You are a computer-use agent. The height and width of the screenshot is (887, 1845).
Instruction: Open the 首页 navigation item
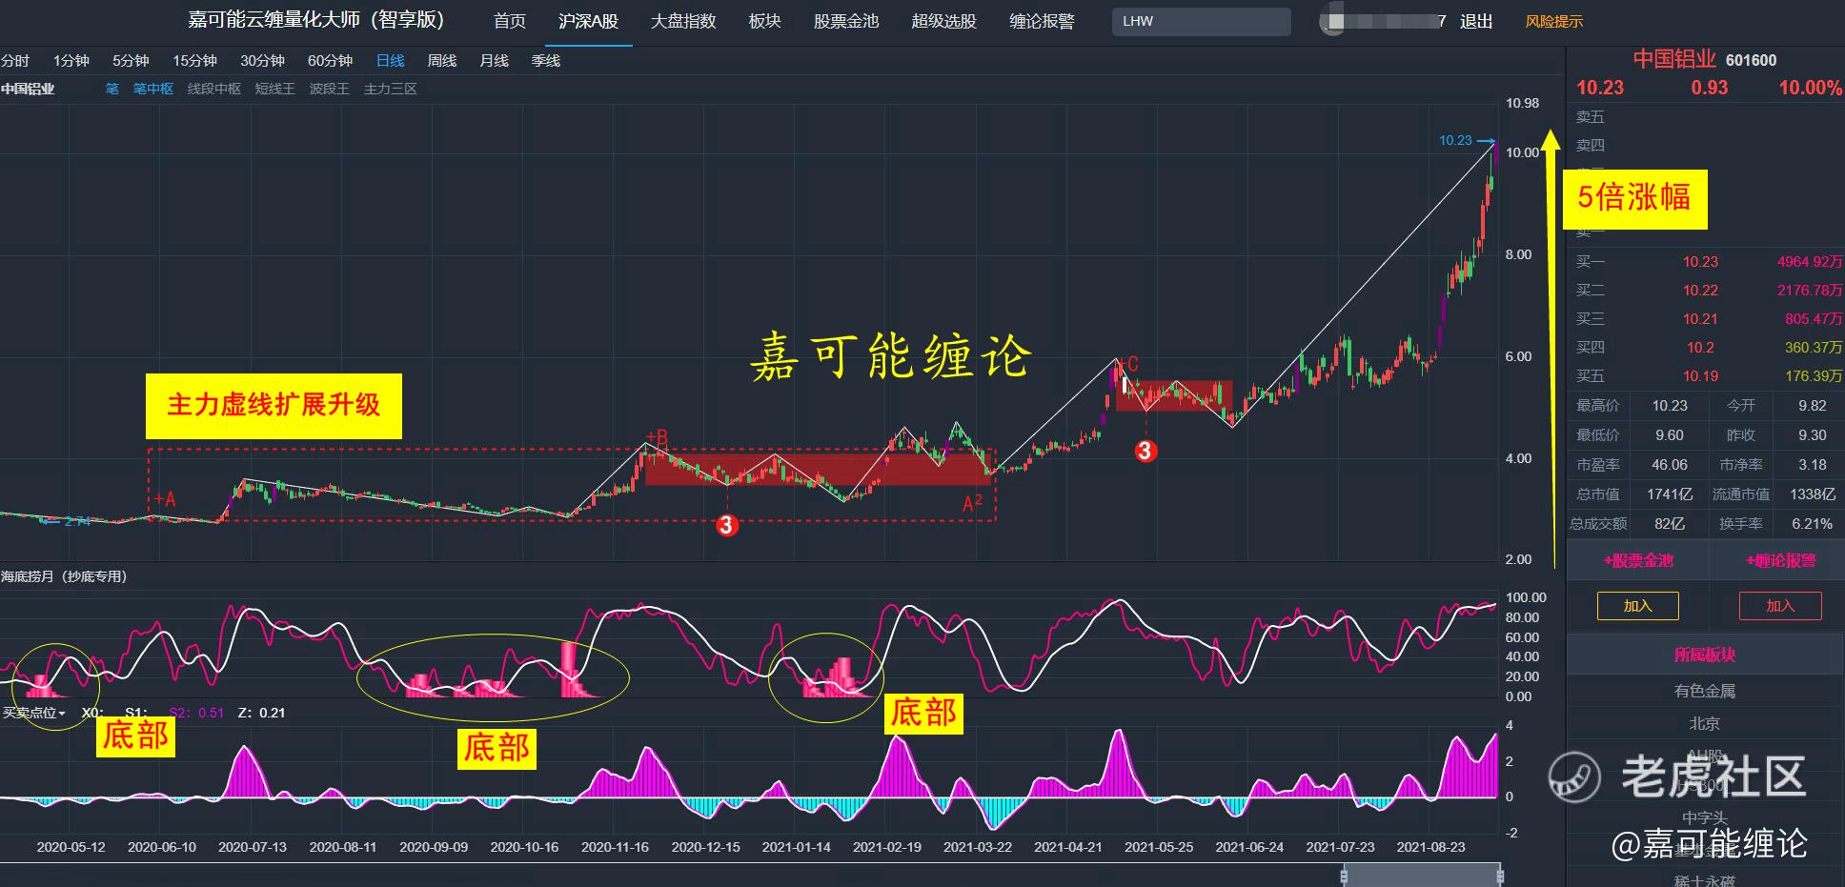click(510, 21)
